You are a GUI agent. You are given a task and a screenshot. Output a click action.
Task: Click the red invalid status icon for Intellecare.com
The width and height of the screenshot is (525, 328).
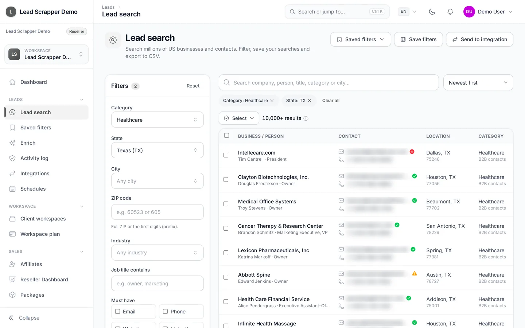[412, 152]
